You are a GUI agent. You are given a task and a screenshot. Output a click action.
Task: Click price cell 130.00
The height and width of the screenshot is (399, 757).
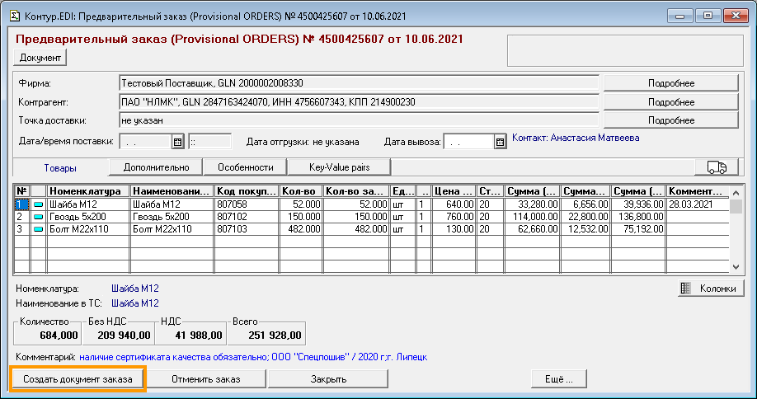coord(454,229)
